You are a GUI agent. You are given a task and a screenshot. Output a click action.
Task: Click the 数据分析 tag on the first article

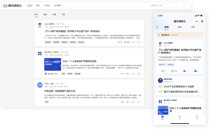click(64, 42)
